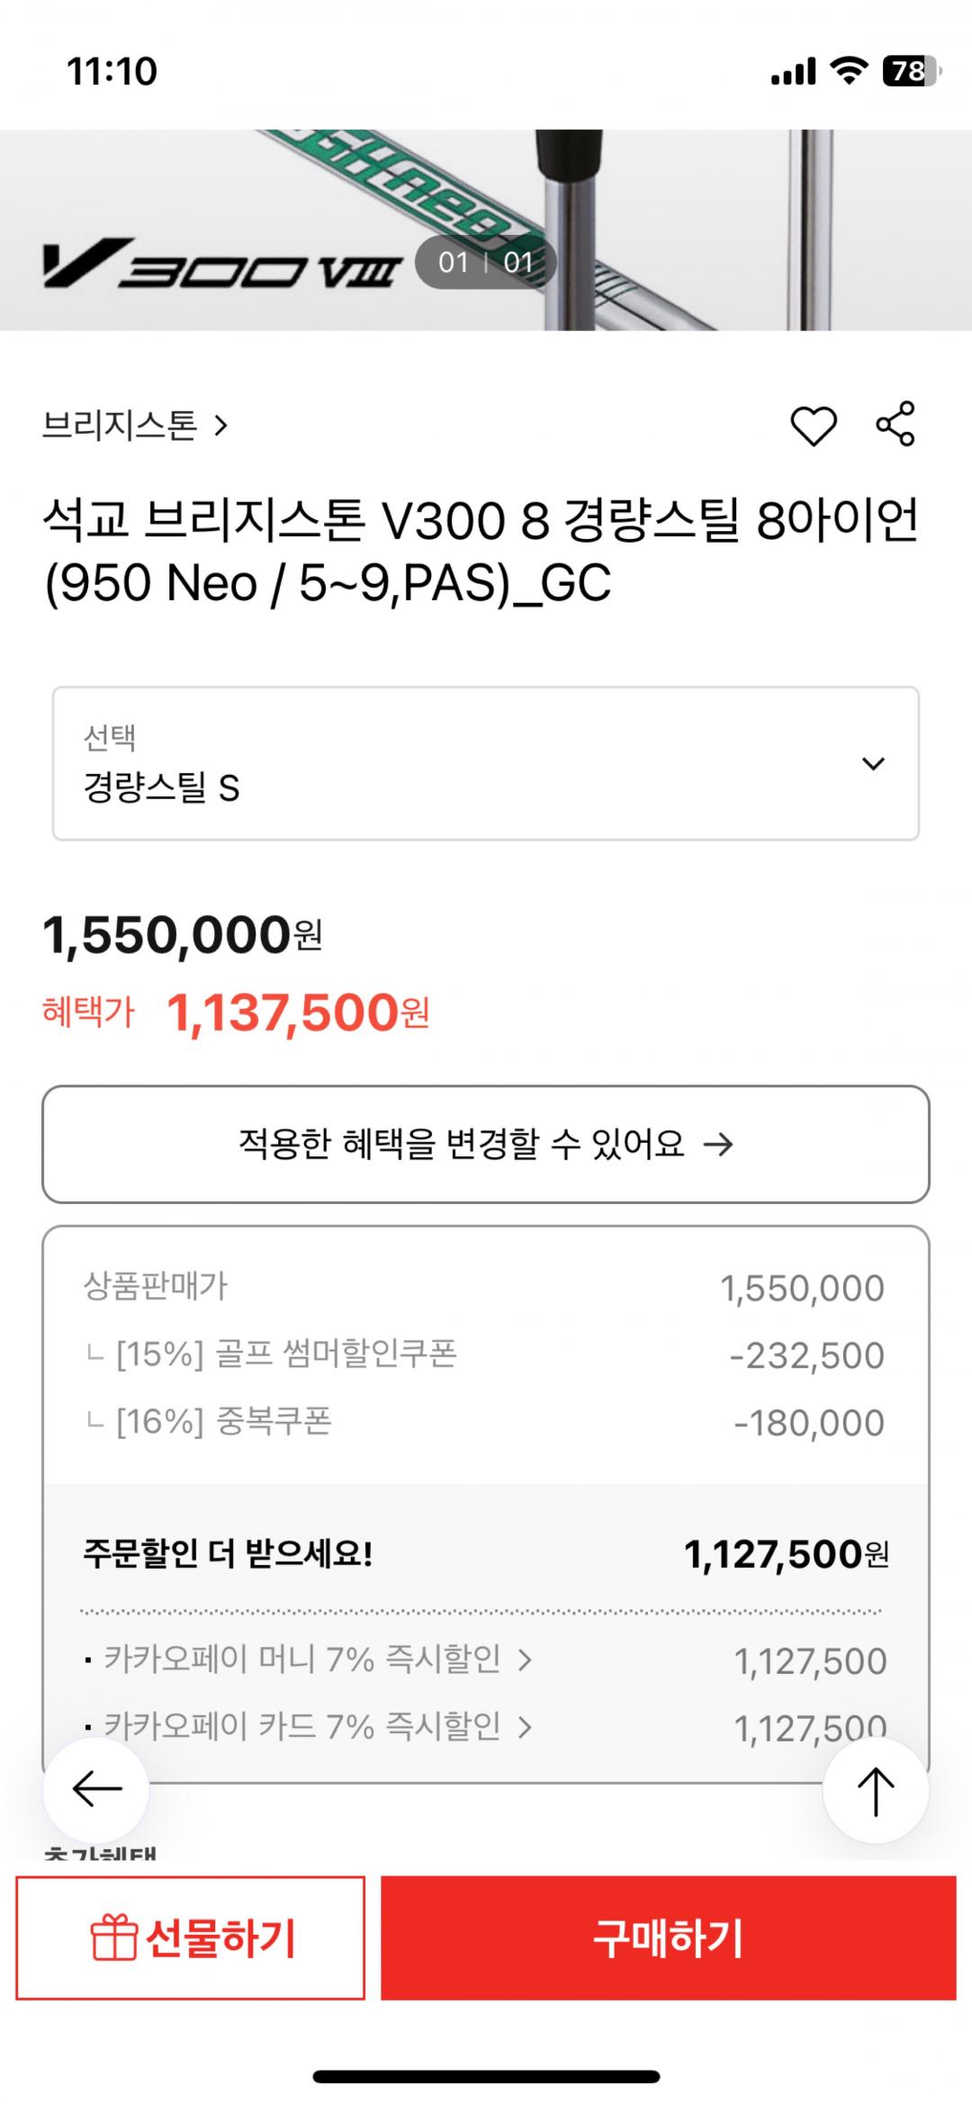This screenshot has height=2104, width=972.
Task: Tap the 적용한 혜택을 변경할 수 있어요 button
Action: coord(486,1145)
